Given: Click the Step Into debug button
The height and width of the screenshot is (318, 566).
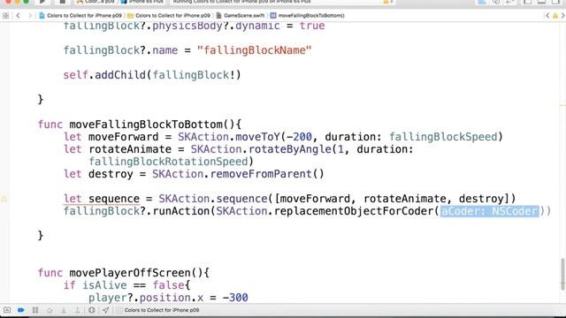Looking at the screenshot, I should pyautogui.click(x=64, y=310).
